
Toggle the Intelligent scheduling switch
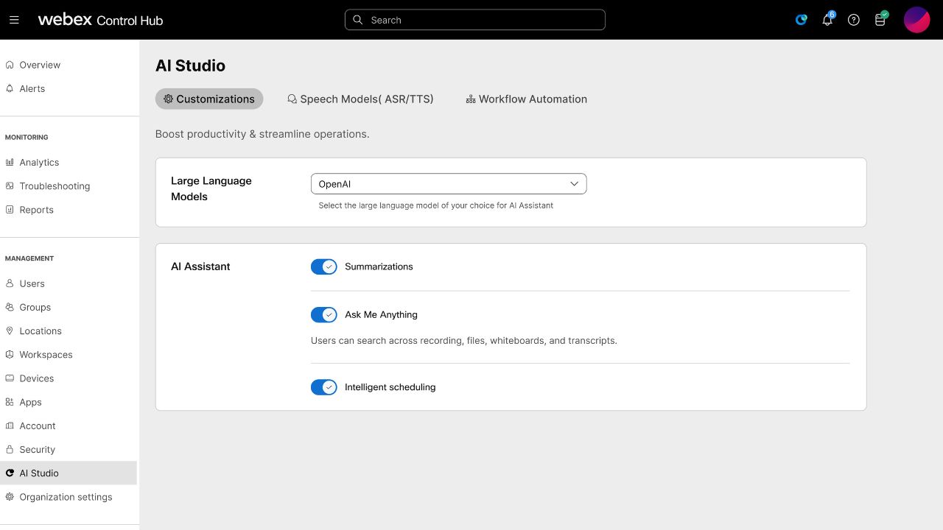(323, 387)
